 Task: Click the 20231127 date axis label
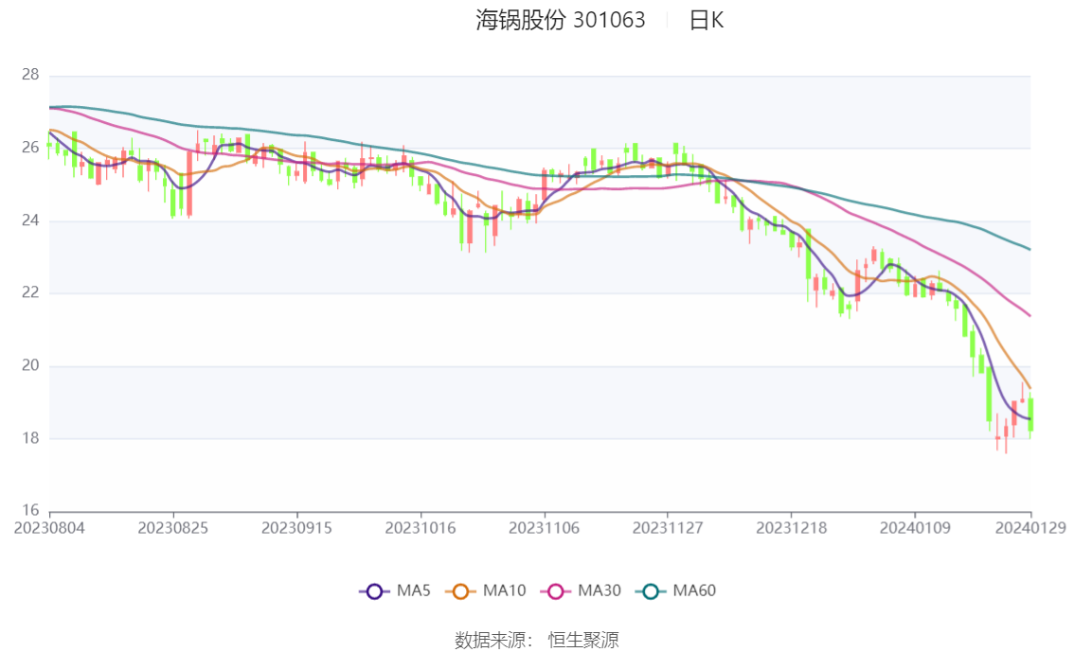pyautogui.click(x=668, y=528)
